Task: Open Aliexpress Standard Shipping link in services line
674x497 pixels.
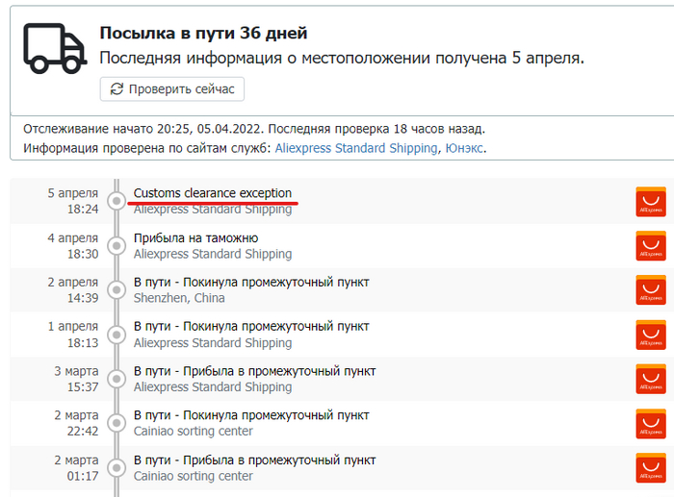Action: 356,148
